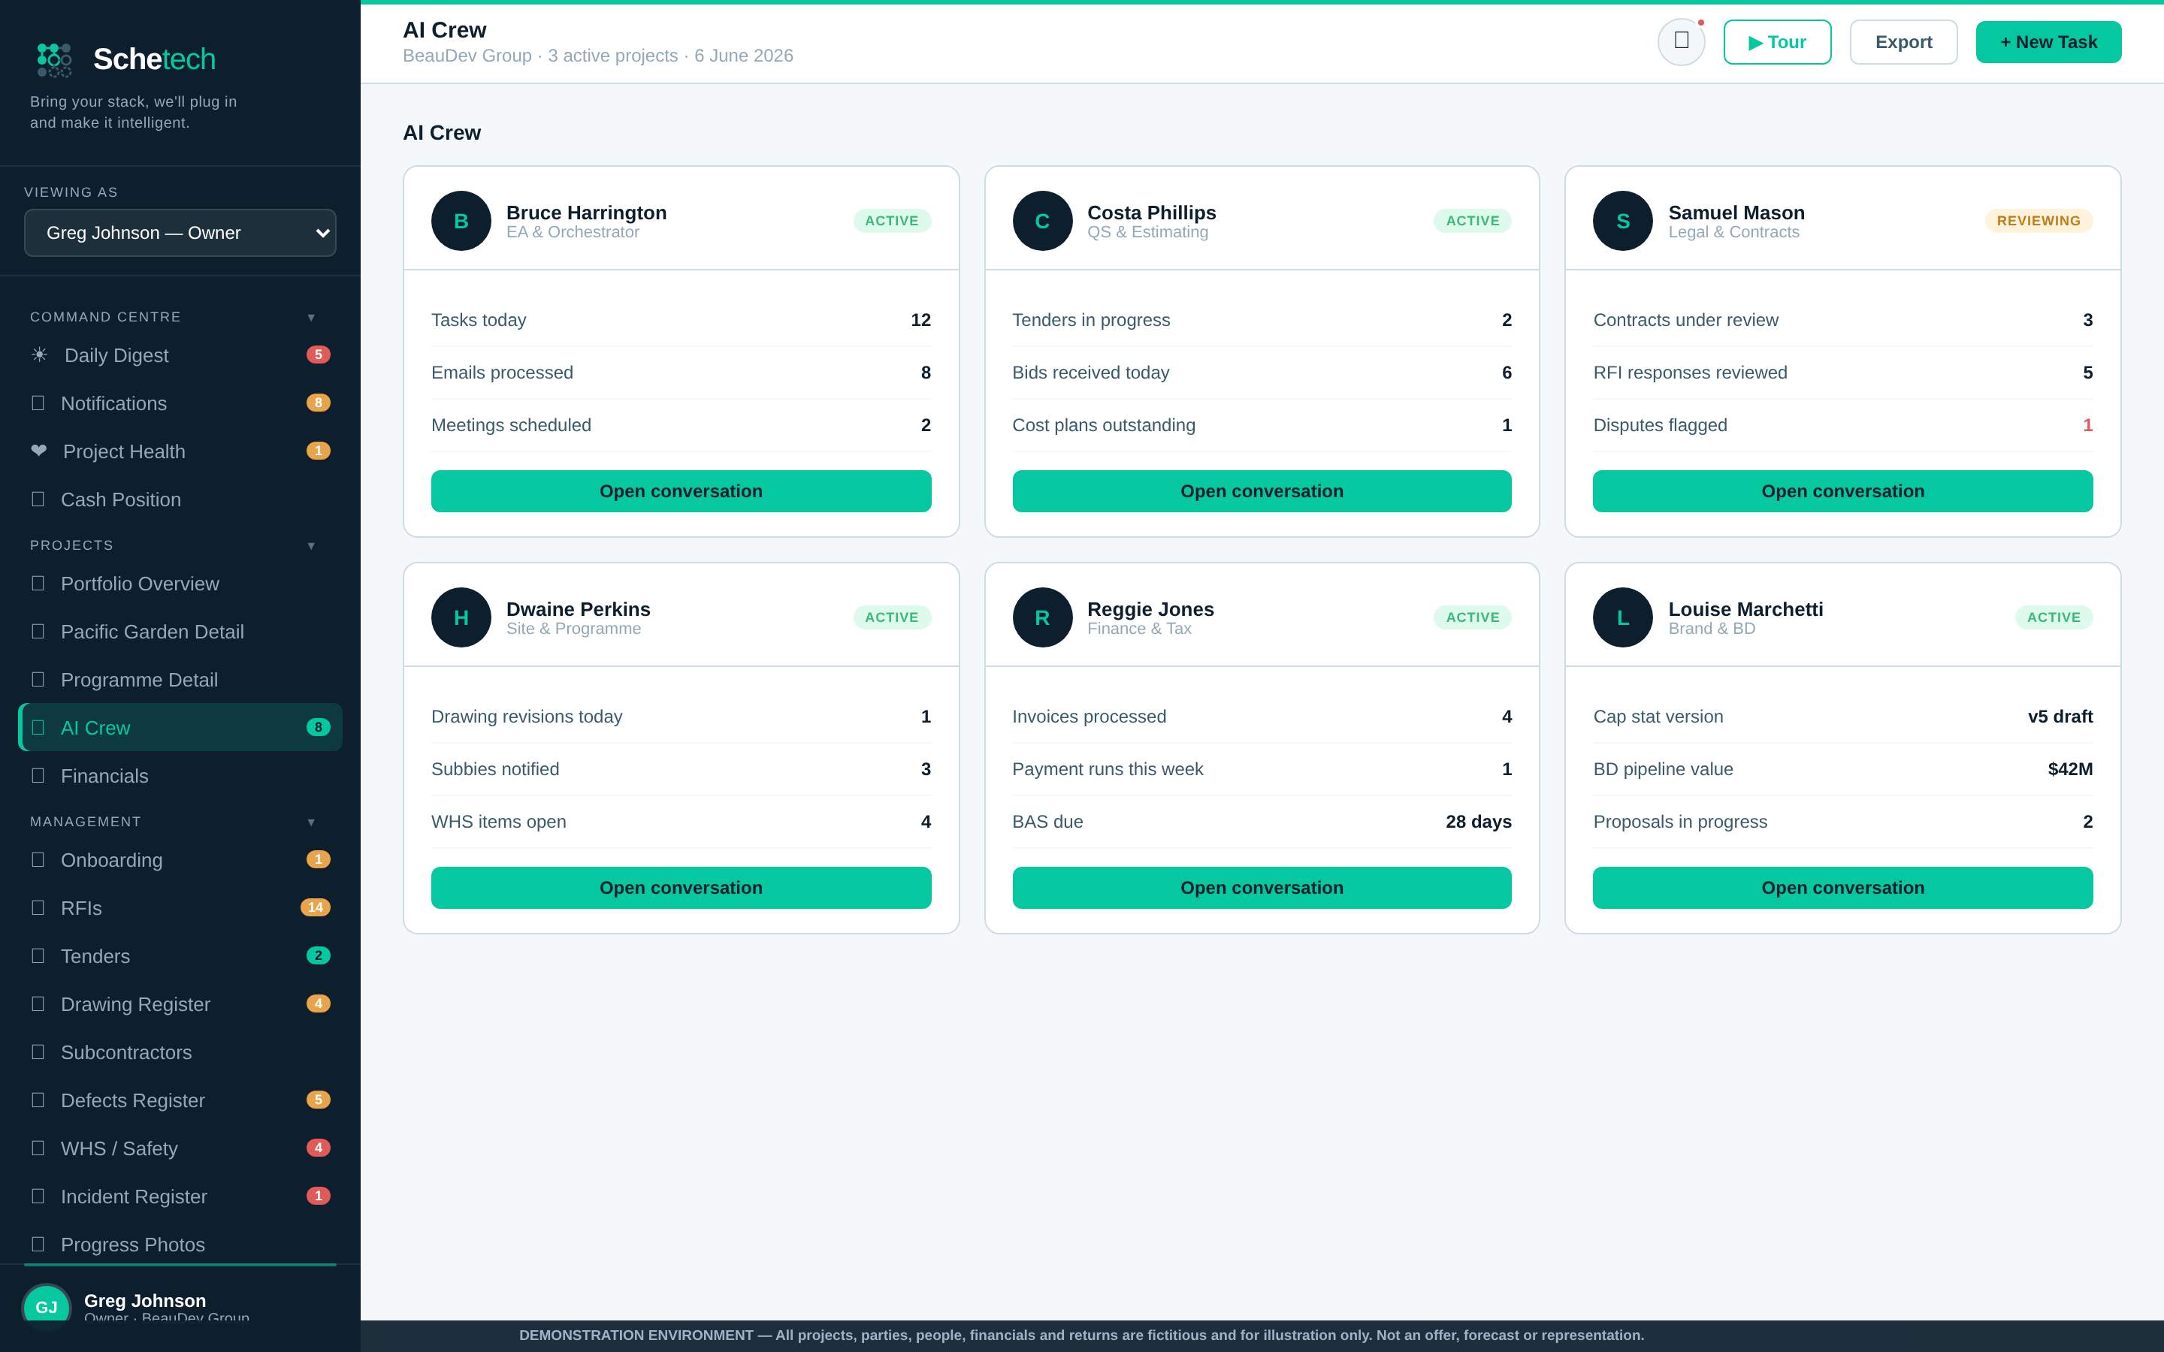The height and width of the screenshot is (1352, 2164).
Task: Click the 'WHS items open' row
Action: tap(681, 822)
